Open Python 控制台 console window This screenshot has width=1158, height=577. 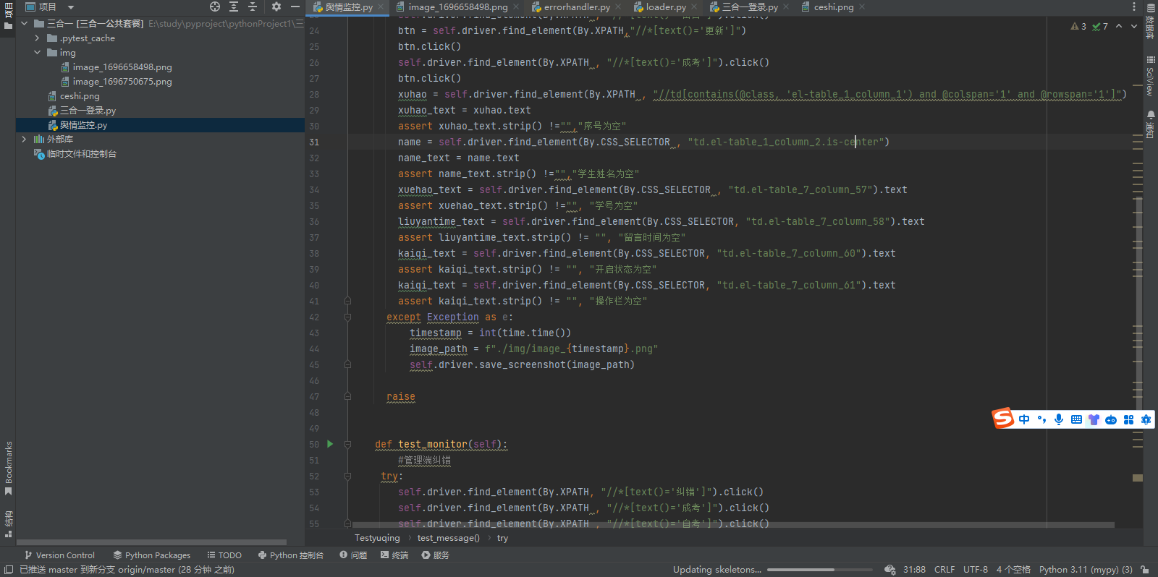tap(290, 555)
